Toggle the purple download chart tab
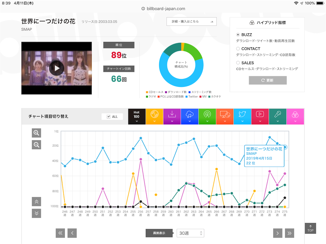The height and width of the screenshot is (244, 326). [x=172, y=117]
